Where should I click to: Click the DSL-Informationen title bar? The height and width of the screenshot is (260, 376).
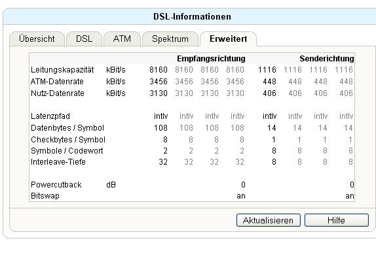tap(192, 16)
